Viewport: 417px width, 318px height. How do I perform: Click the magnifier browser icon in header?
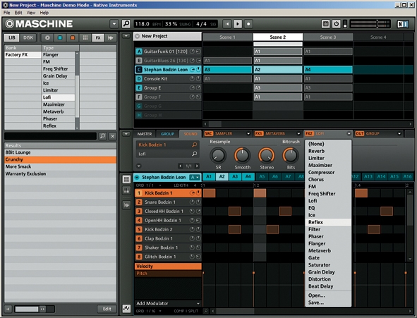click(126, 24)
